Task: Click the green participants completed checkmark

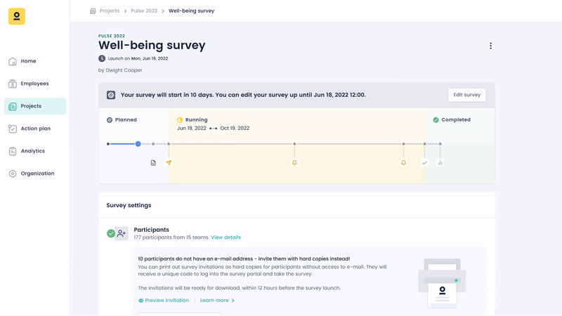Action: click(x=110, y=233)
